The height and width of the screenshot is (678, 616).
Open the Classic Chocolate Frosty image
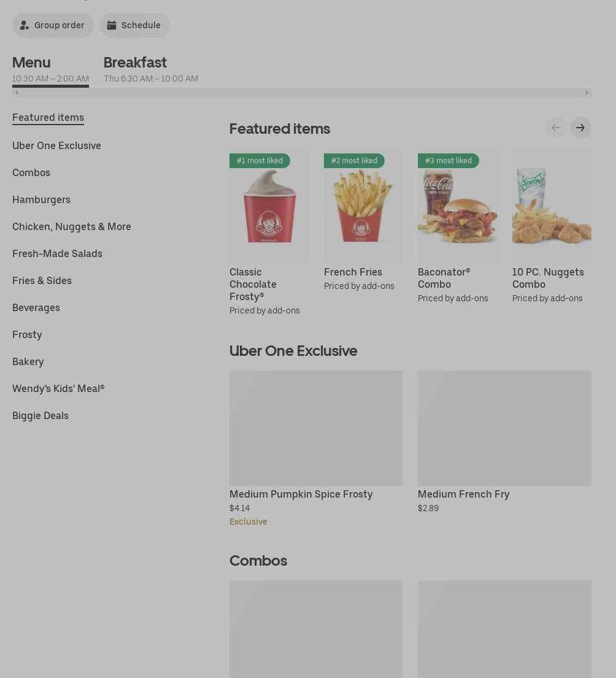[269, 205]
